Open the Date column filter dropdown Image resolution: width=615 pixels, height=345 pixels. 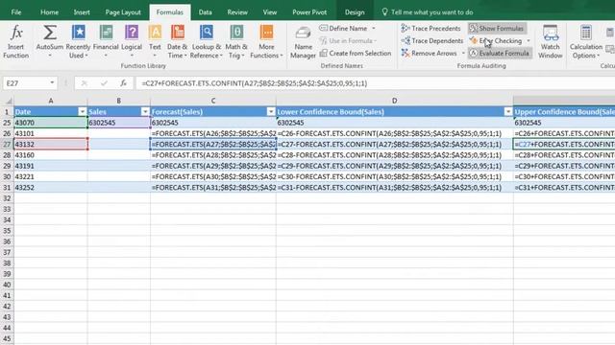click(82, 112)
